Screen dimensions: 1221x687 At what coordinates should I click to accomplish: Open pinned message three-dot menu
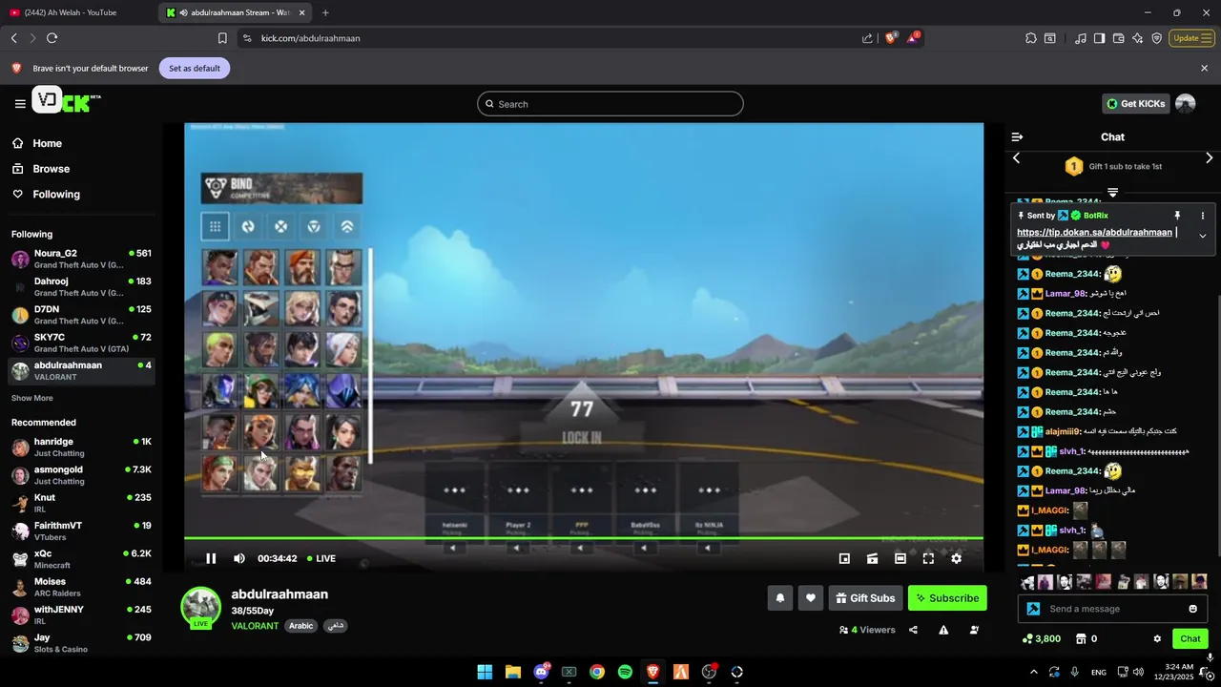tap(1202, 216)
